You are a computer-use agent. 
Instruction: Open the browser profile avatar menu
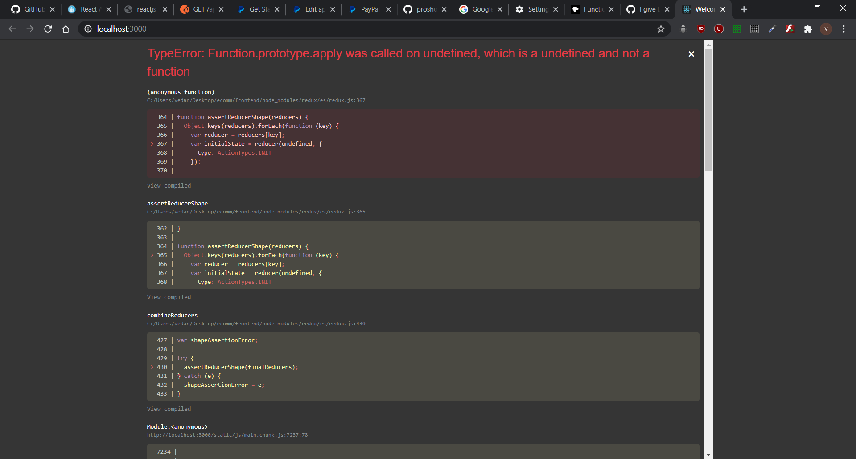click(826, 29)
